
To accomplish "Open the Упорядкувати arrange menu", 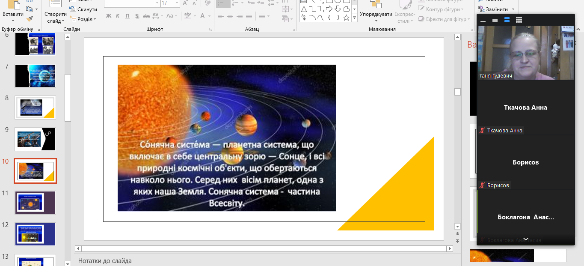I will (376, 12).
